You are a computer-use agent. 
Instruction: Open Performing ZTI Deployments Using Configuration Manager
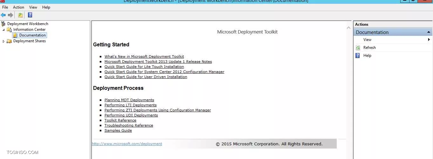tap(158, 110)
